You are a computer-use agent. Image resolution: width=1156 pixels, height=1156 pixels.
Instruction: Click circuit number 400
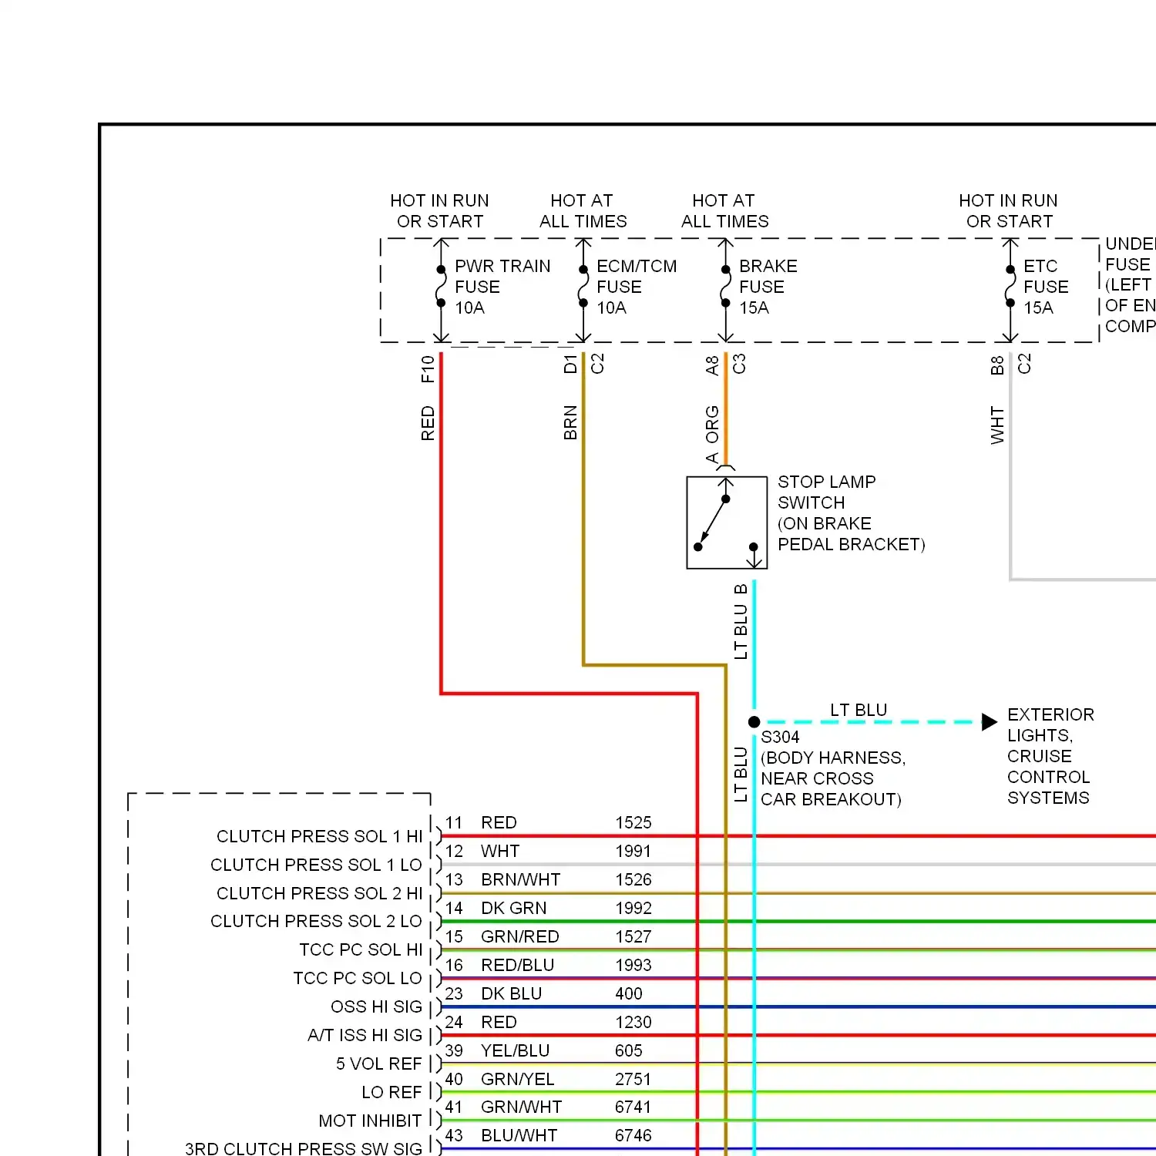(x=629, y=993)
